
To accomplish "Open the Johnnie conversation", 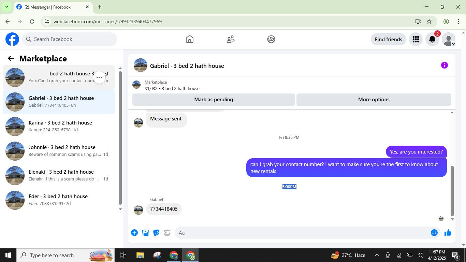I will pyautogui.click(x=59, y=151).
